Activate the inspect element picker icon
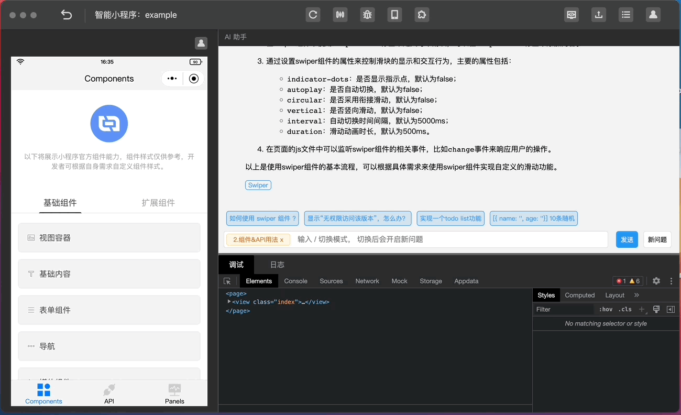 [227, 281]
